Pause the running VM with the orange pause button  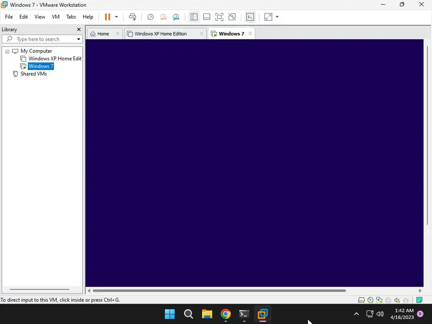[x=108, y=17]
